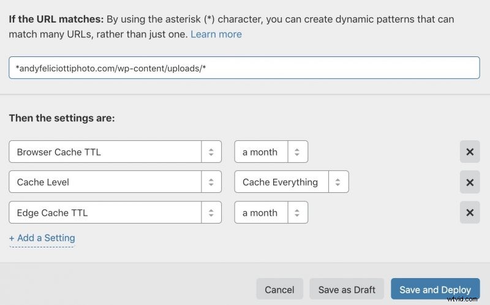Click the + Add a Setting link

tap(42, 238)
